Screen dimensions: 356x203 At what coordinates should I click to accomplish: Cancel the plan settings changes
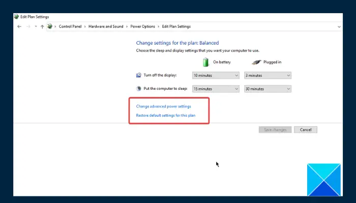pos(306,130)
